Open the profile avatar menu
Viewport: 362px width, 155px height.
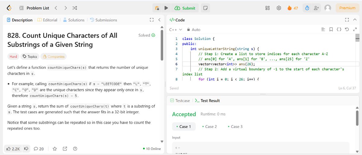[328, 8]
